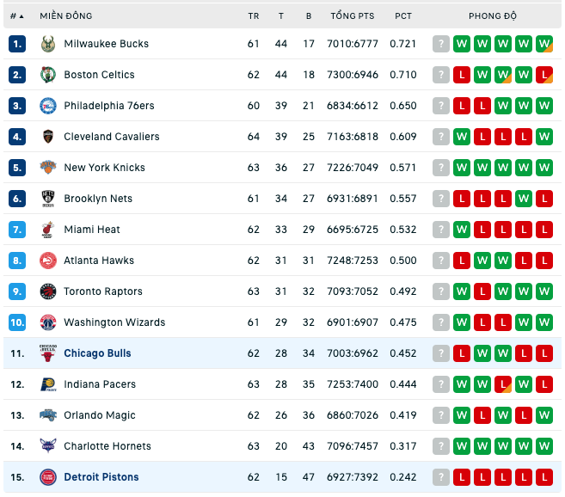Open the Detroit Pistons team link

click(101, 477)
